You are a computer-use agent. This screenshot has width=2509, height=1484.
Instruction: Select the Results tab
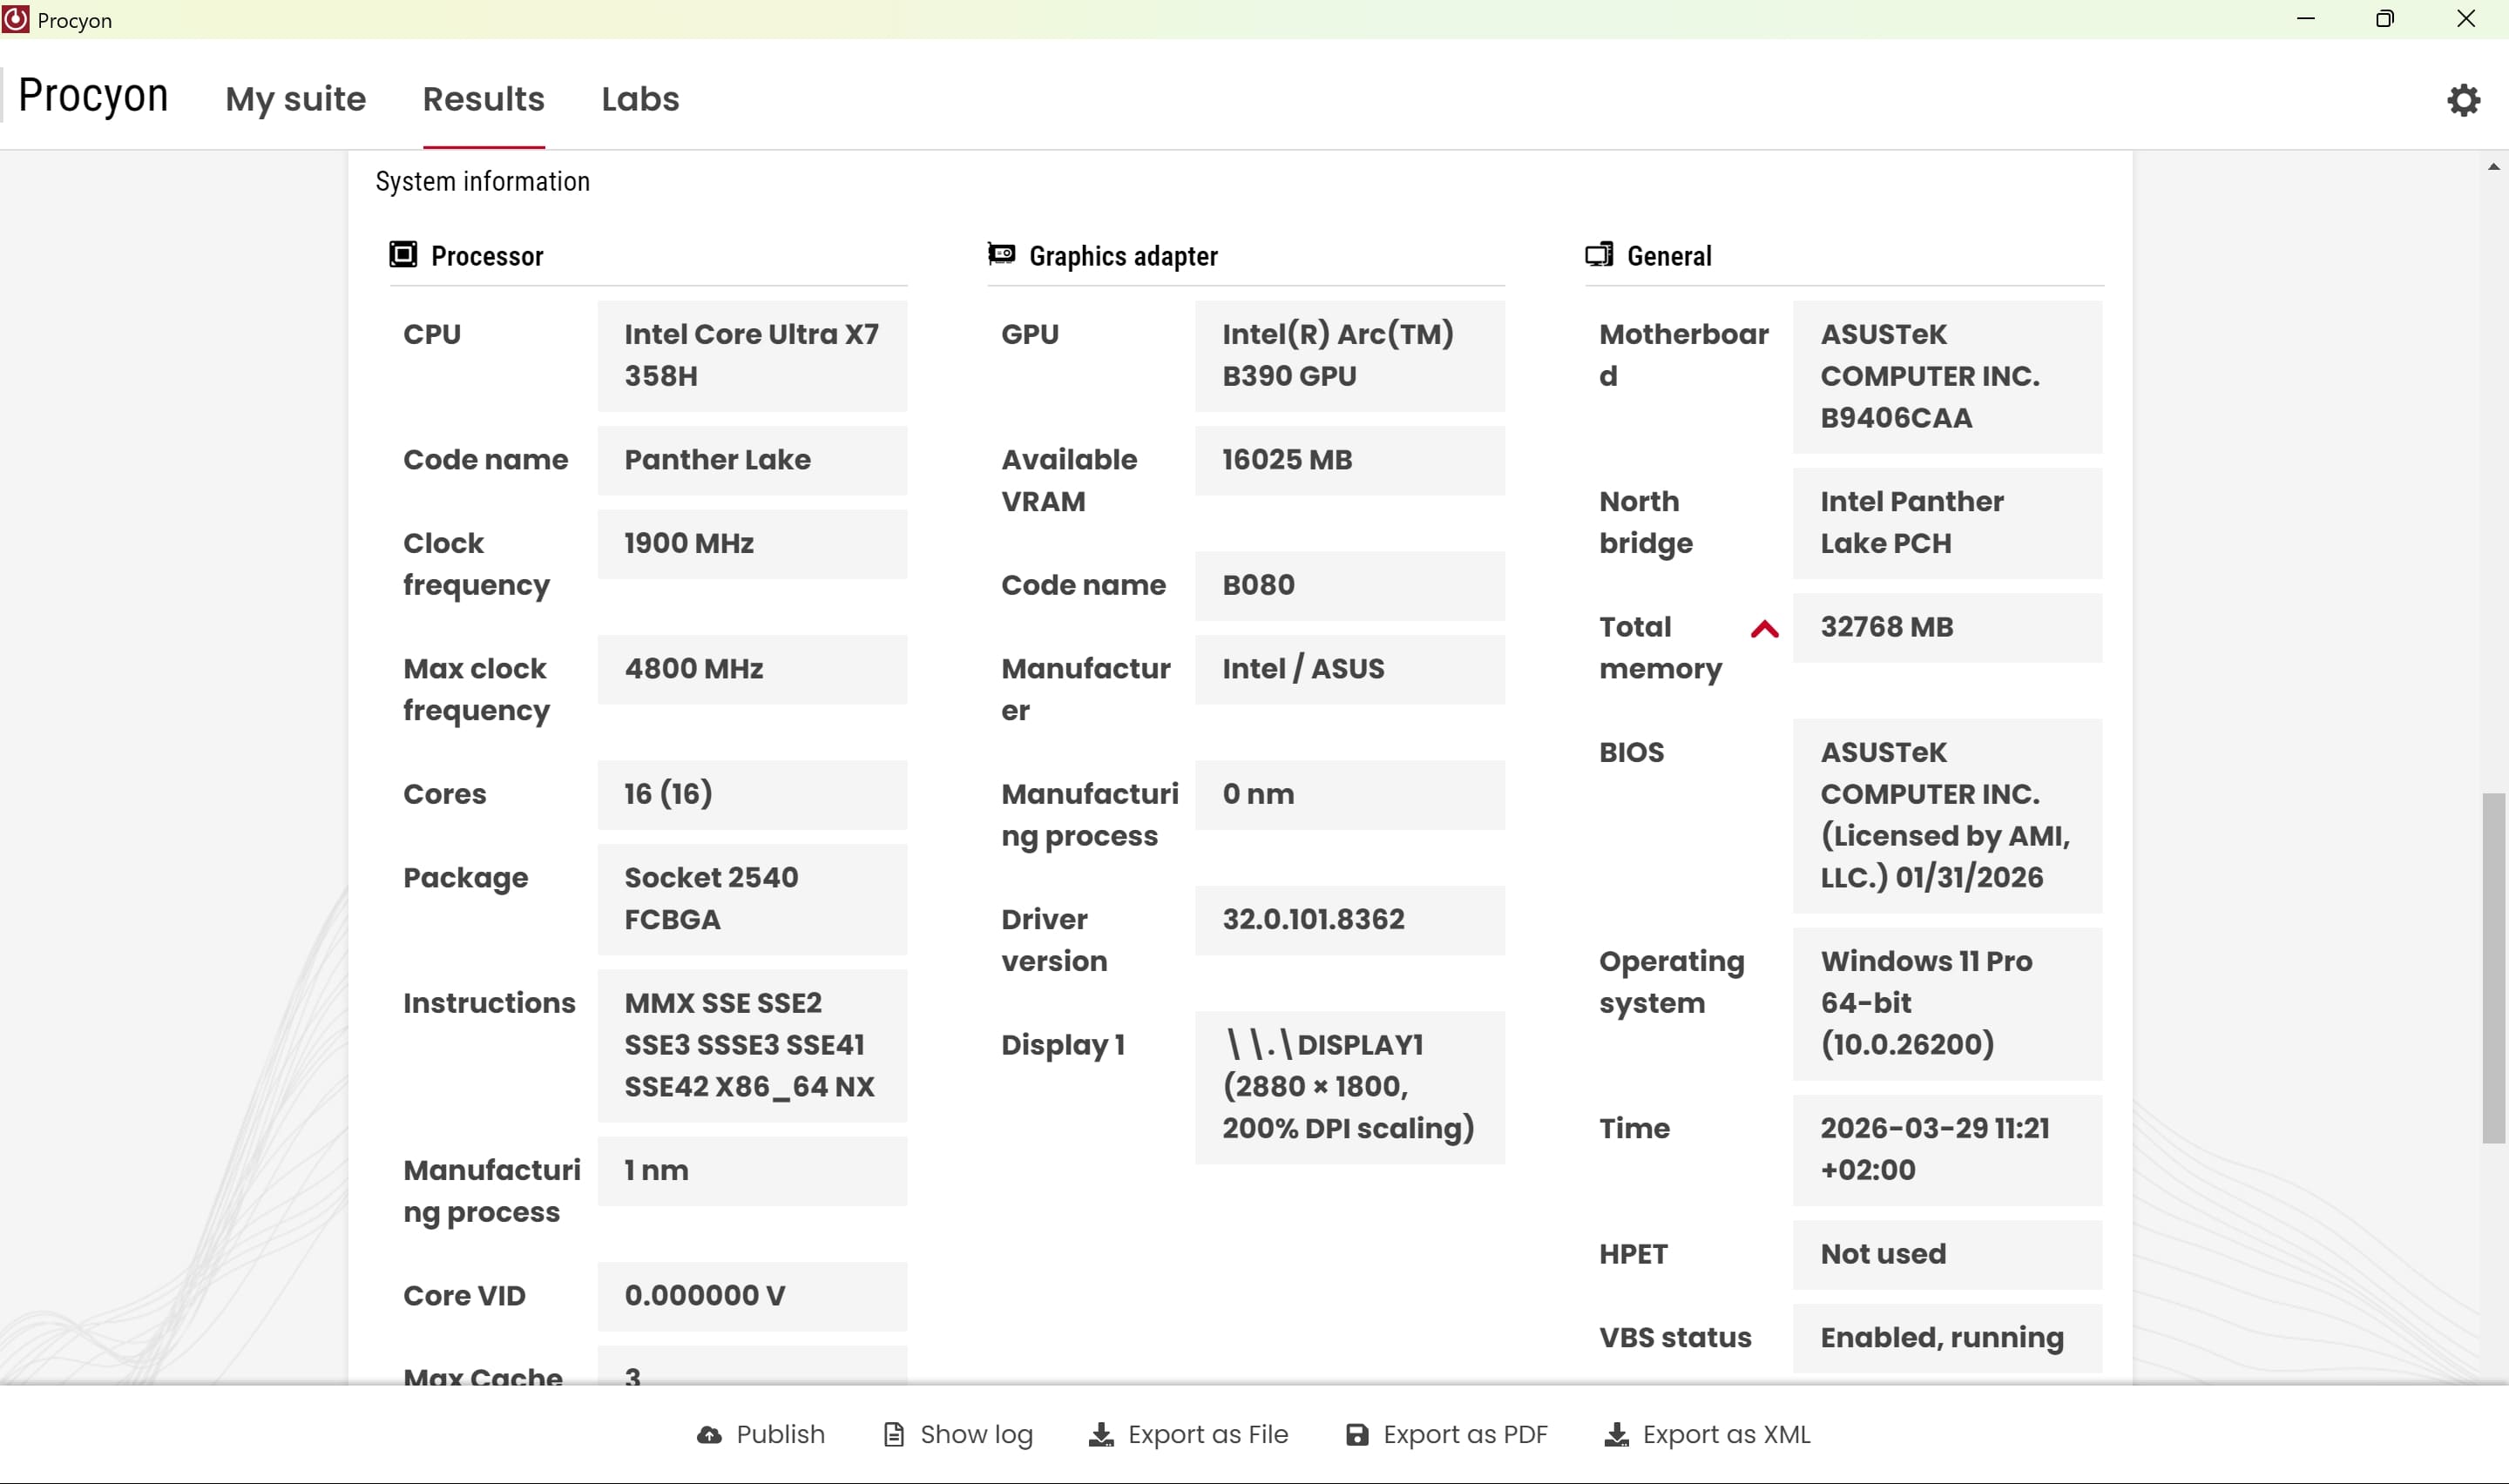[483, 99]
